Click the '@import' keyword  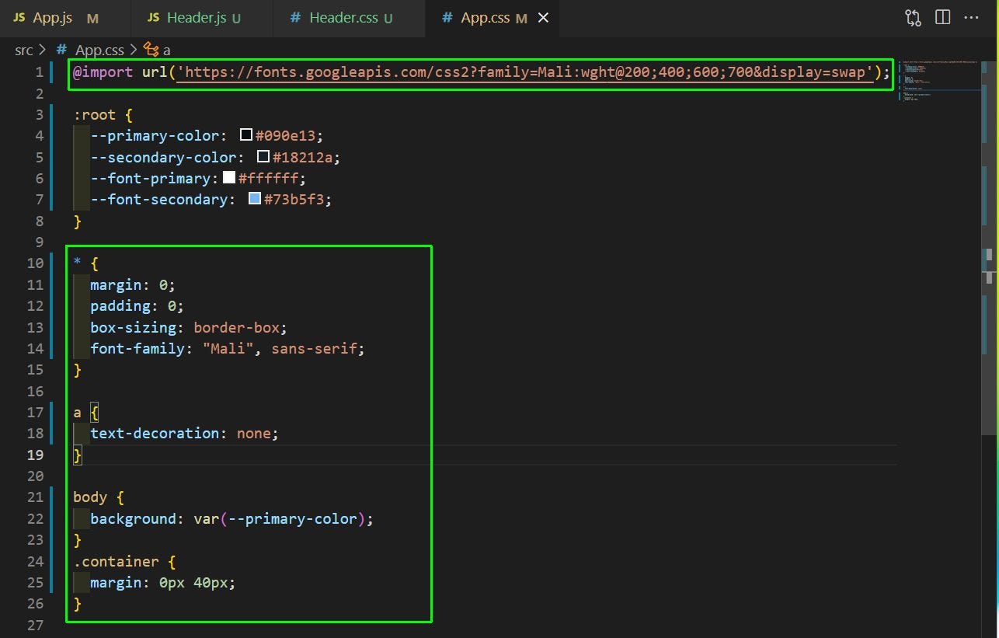pyautogui.click(x=103, y=72)
